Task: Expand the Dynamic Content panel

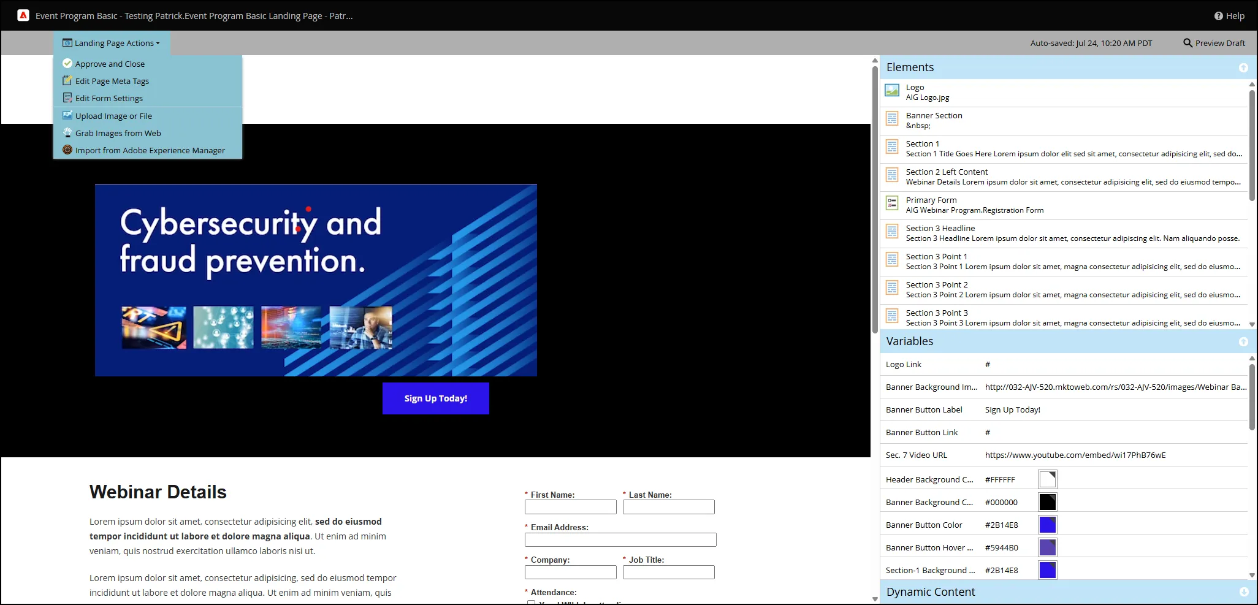Action: [x=1243, y=592]
